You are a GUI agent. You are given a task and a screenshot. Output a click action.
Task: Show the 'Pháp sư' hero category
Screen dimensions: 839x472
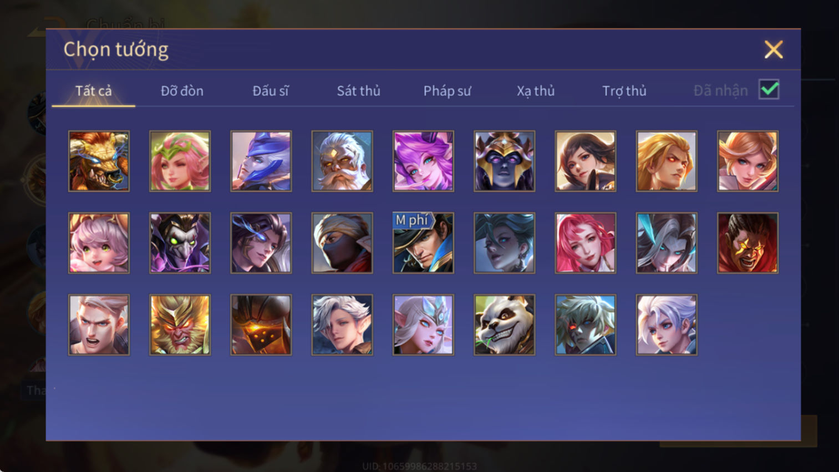pos(447,91)
